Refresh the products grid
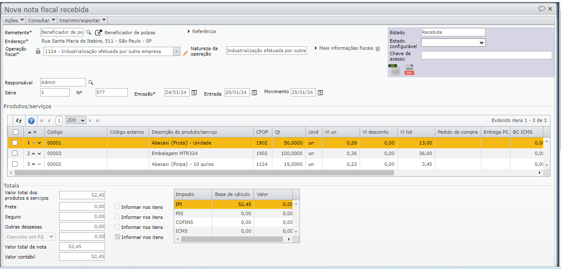 [19, 121]
